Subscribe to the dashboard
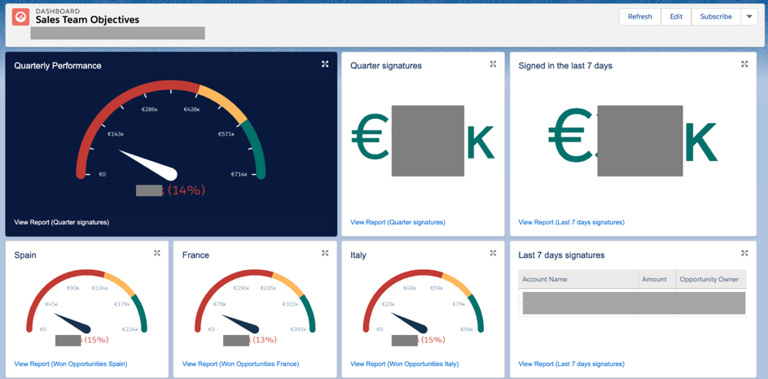Screen dimensions: 768x379 716,16
